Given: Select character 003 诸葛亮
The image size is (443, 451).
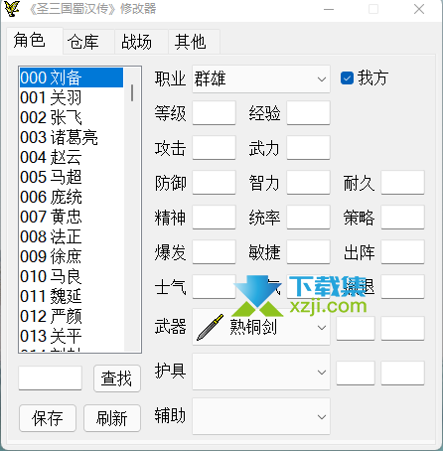Looking at the screenshot, I should 72,137.
